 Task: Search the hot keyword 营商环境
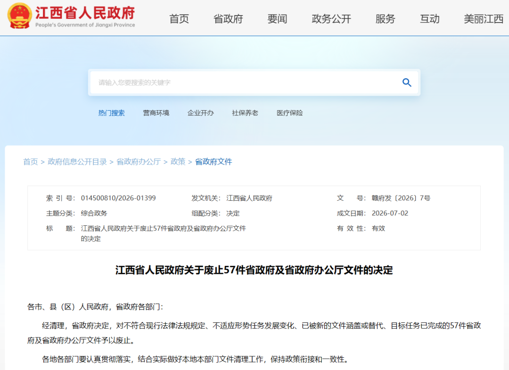(156, 113)
